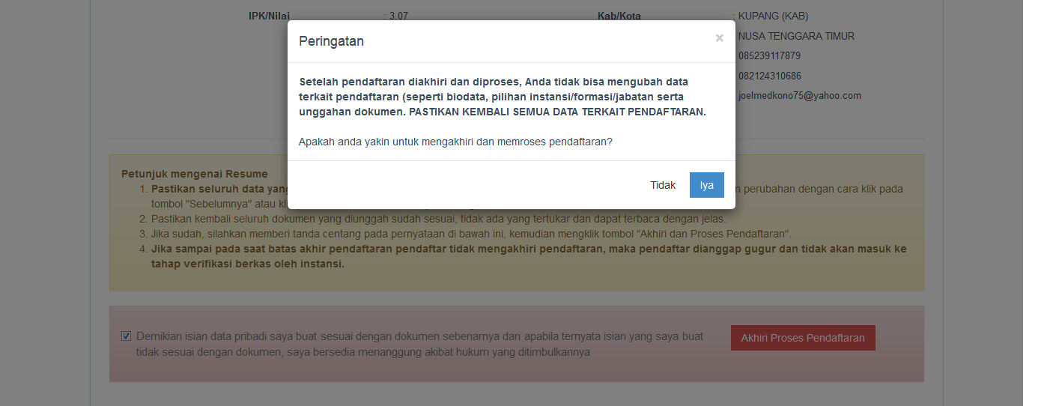Click the IPK/Nilai field label
1059x406 pixels.
(271, 16)
